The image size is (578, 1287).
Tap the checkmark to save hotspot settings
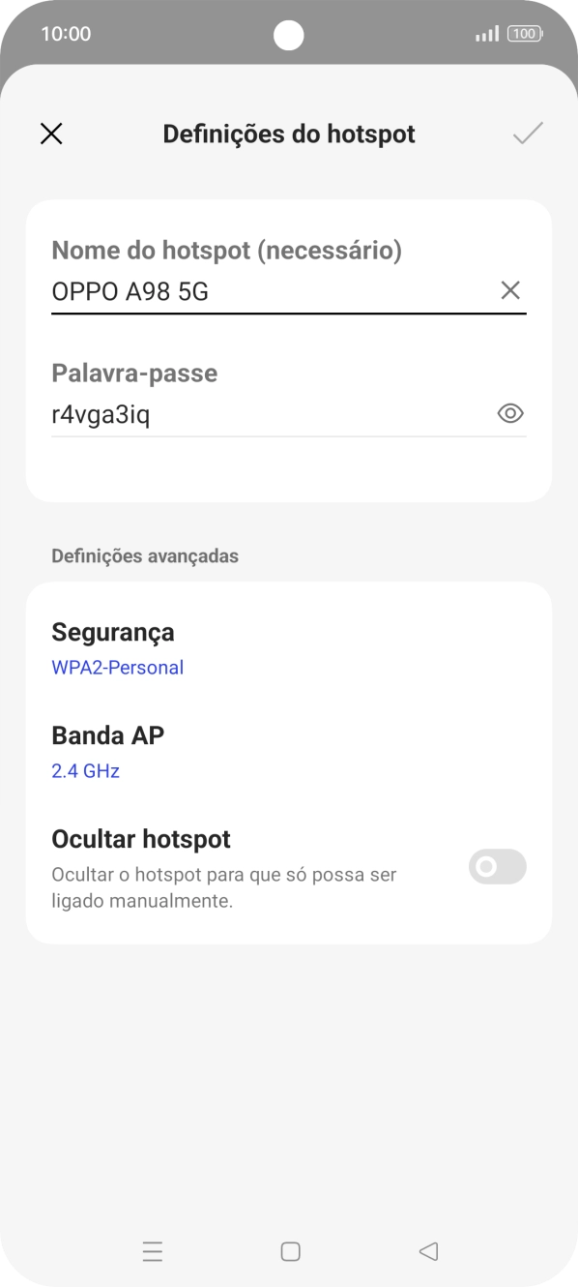click(528, 133)
